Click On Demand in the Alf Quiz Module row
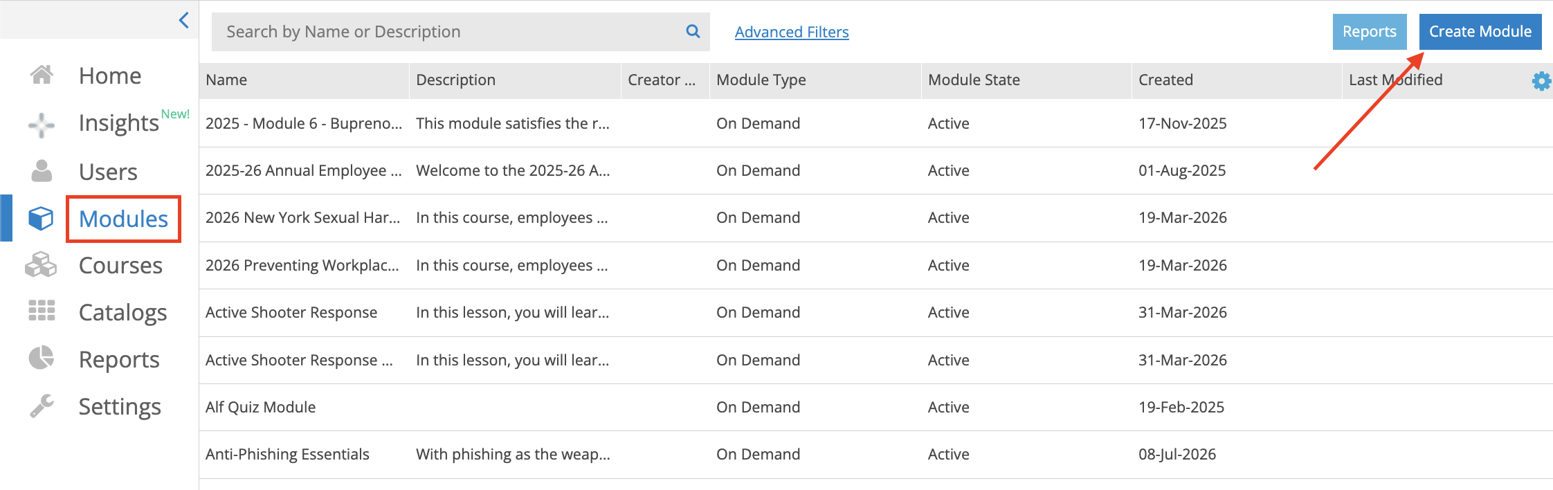Image resolution: width=1553 pixels, height=490 pixels. coord(759,408)
